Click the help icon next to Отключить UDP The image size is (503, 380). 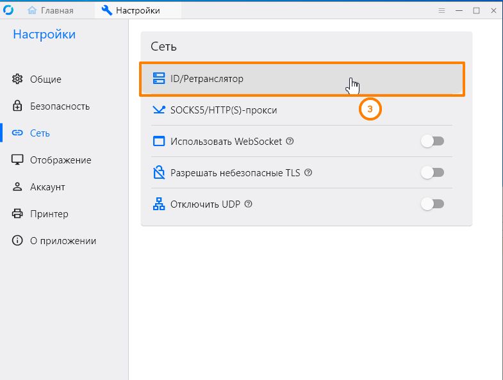click(248, 204)
